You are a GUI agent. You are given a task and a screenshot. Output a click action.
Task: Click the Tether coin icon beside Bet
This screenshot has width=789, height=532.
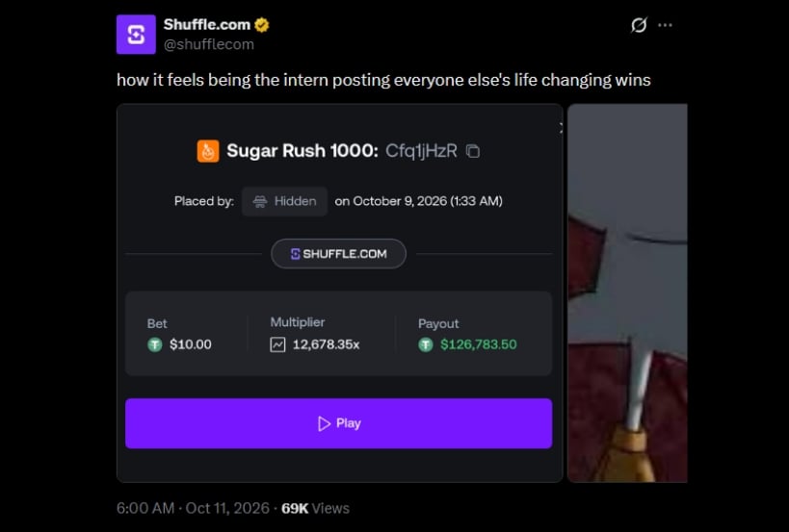(x=155, y=344)
